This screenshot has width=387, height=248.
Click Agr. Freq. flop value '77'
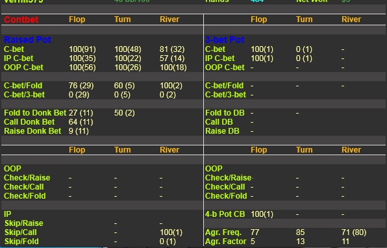click(255, 232)
